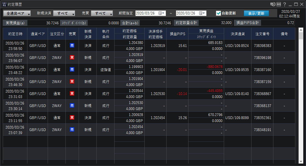Click the blue 売 badge at 23:58:50
Screen dimensions: 306x166
click(72, 46)
